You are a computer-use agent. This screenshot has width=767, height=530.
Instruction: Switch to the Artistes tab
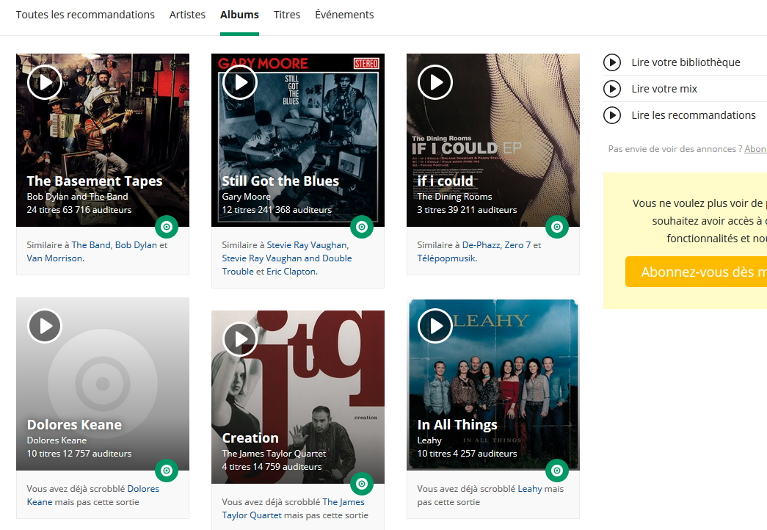[187, 15]
